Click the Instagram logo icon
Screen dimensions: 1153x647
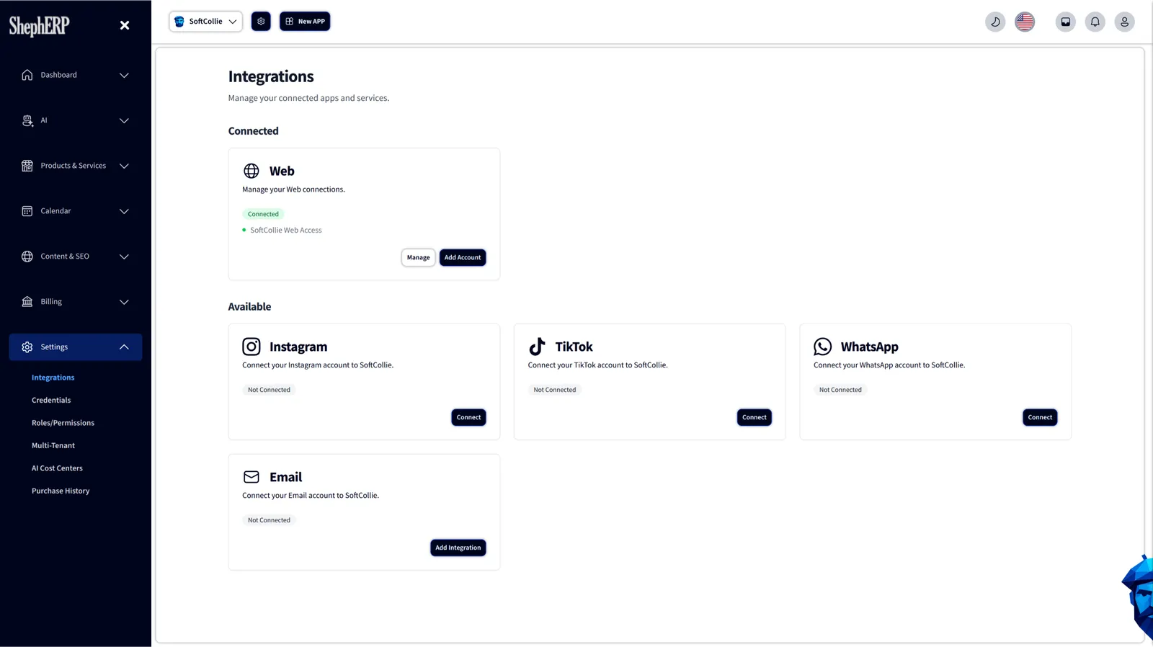pos(251,347)
